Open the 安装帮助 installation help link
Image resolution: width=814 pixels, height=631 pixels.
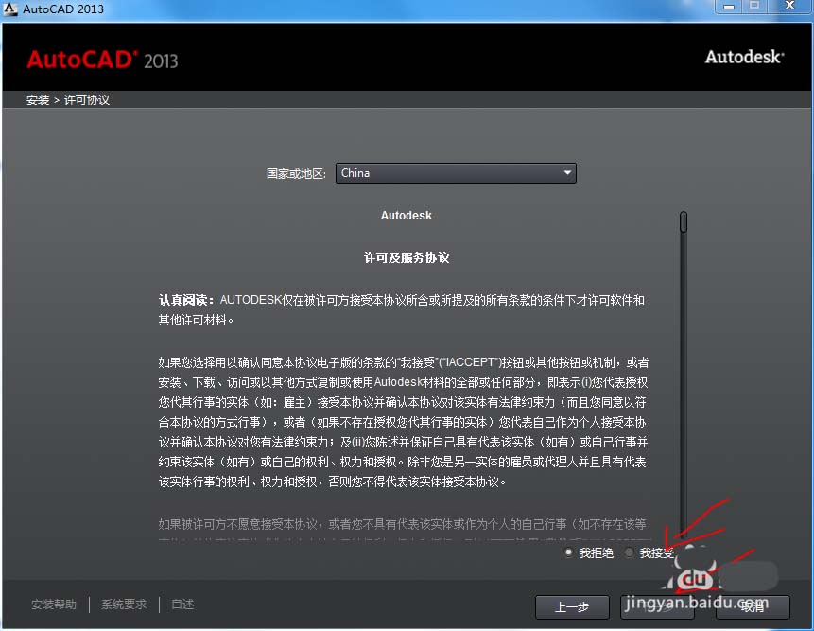click(54, 605)
